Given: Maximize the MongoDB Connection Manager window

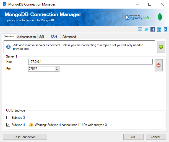Looking at the screenshot, I should [150, 4].
